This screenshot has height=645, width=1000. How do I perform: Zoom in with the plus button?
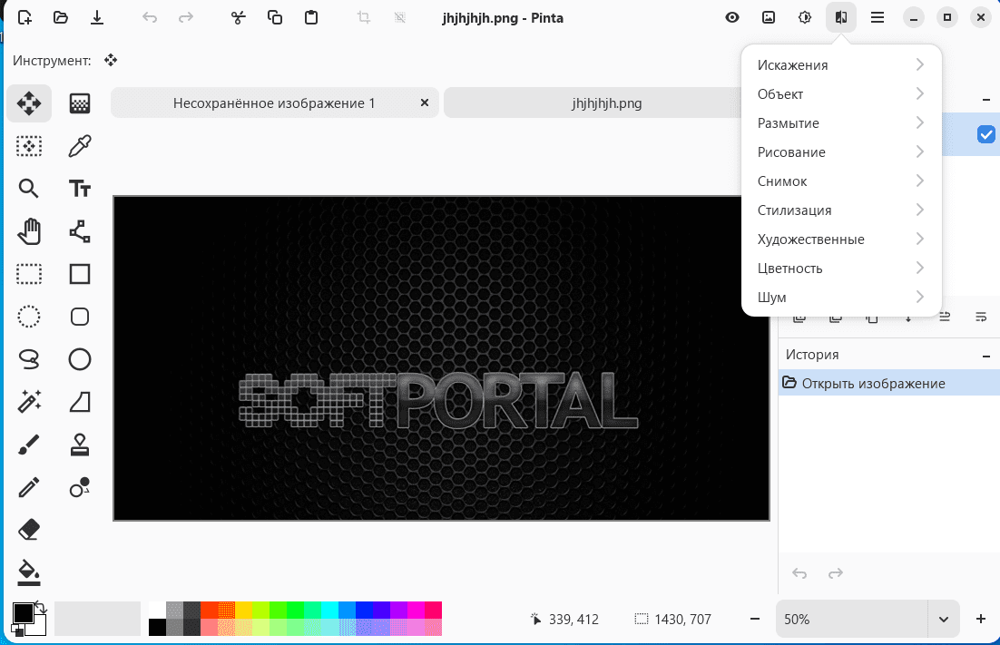tap(981, 619)
